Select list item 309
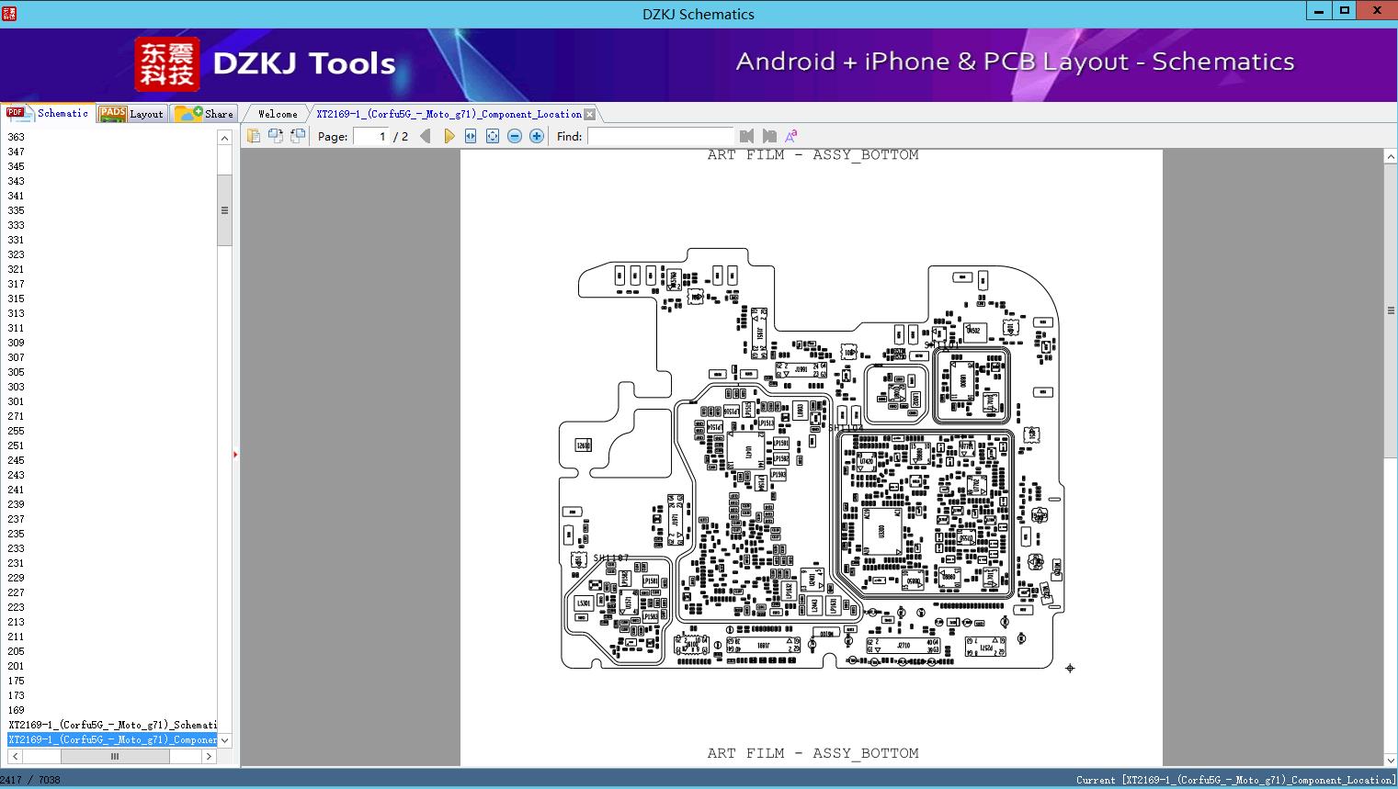The height and width of the screenshot is (789, 1398). pyautogui.click(x=17, y=343)
